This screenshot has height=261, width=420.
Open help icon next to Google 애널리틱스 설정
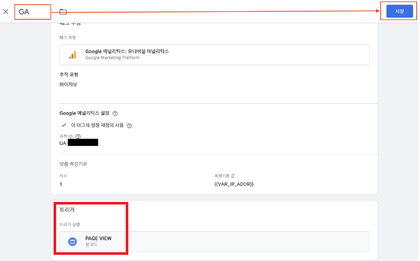115,114
